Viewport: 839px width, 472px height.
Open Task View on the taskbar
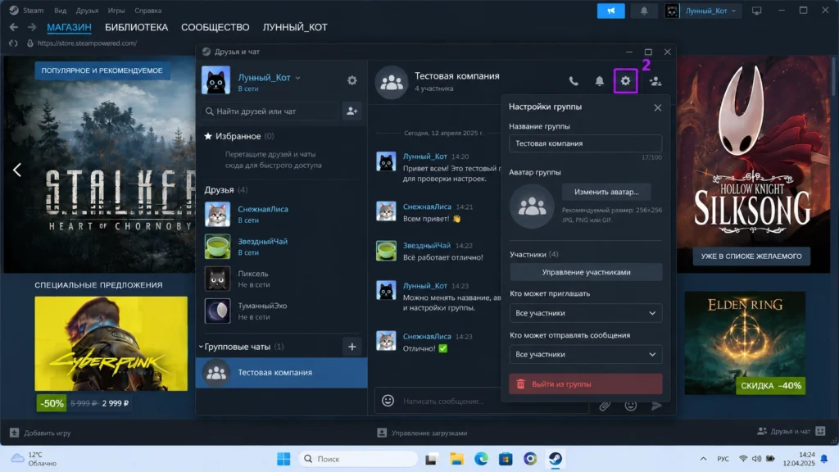click(x=431, y=459)
